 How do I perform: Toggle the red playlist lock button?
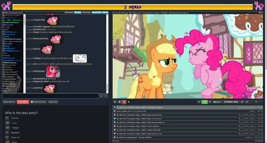pos(124,102)
